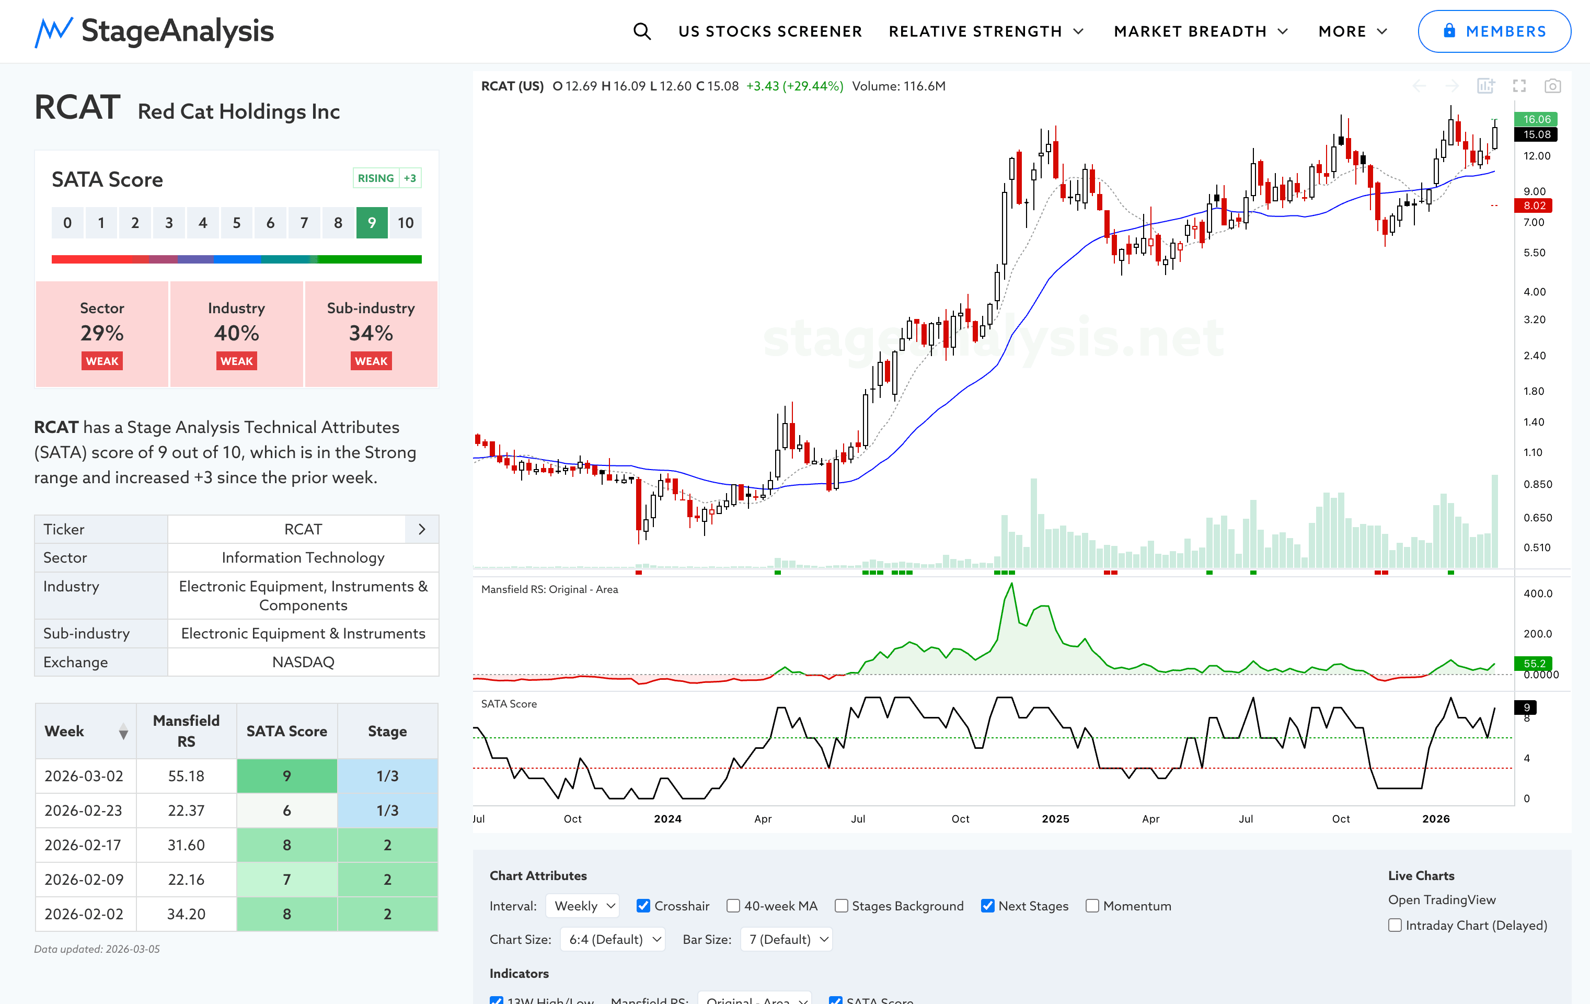Enable Intraday Chart (Delayed) checkbox
Screen dimensions: 1590x1004
1395,925
